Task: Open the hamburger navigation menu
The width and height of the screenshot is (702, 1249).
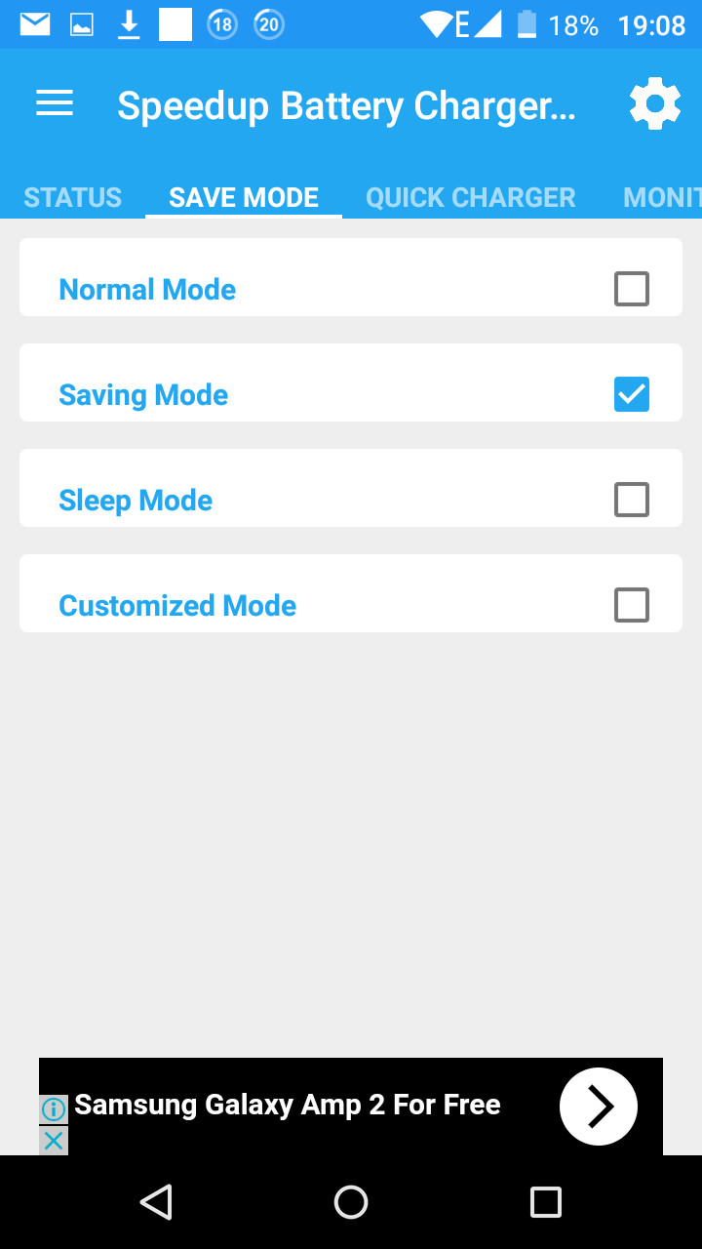Action: point(55,103)
